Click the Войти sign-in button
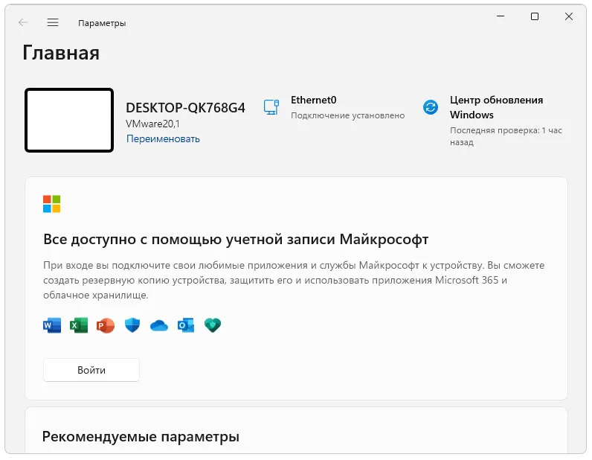The image size is (592, 460). (x=91, y=370)
